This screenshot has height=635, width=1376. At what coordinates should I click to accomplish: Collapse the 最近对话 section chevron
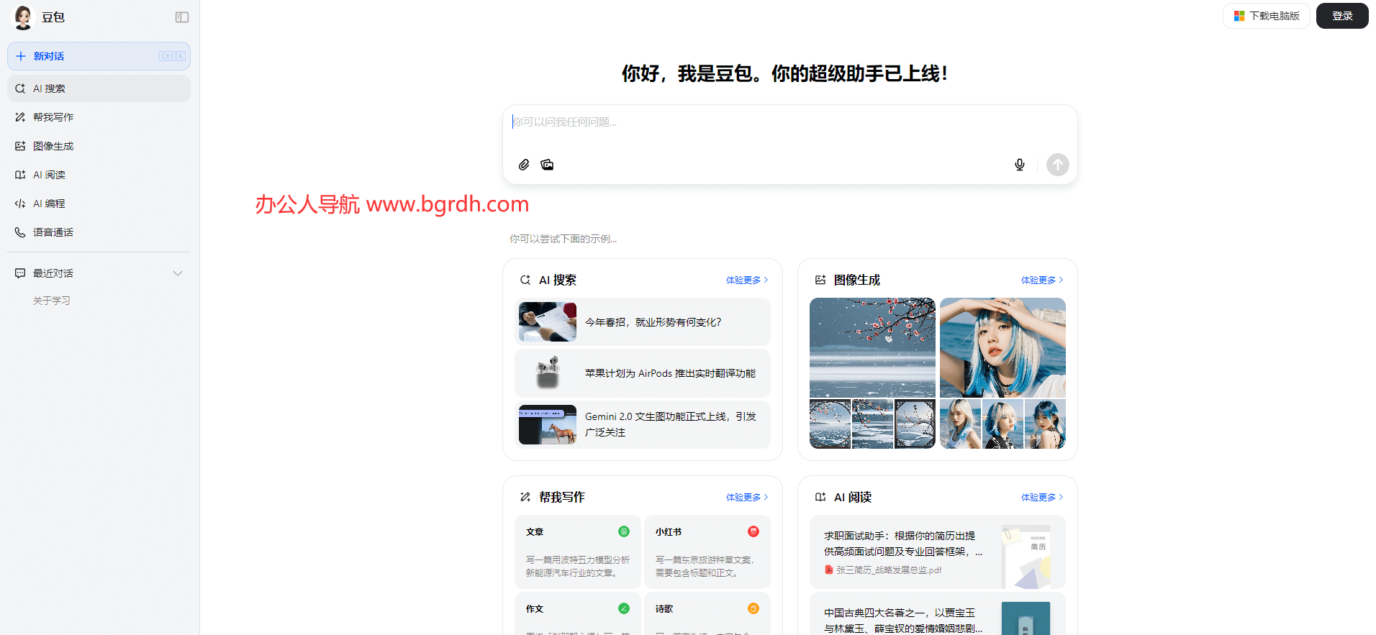178,273
